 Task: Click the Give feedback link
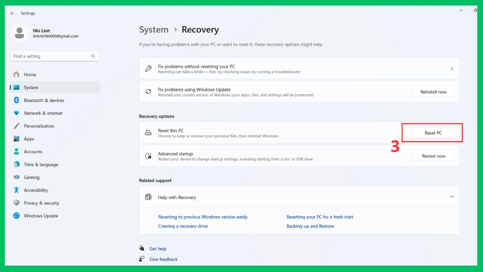pos(163,259)
